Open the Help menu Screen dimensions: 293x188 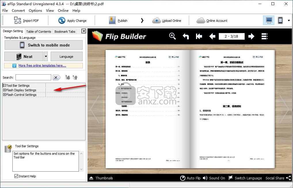76,10
